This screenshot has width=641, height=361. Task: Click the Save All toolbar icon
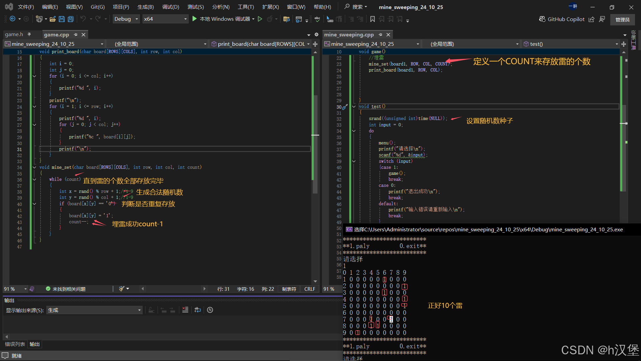[70, 19]
